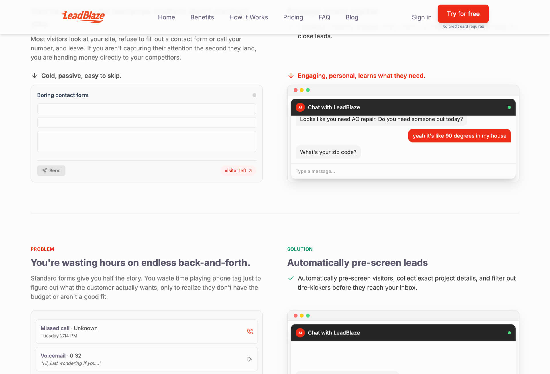Screen dimensions: 550x374
Task: Click What's your zip code bubble
Action: click(328, 152)
